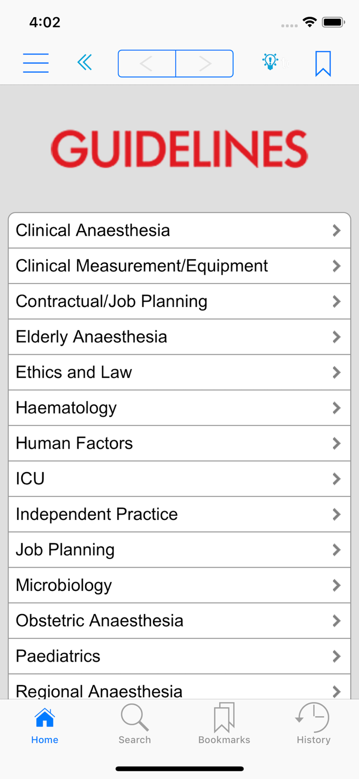Return Home via the bottom tab
Viewport: 359px width, 779px height.
(x=45, y=723)
